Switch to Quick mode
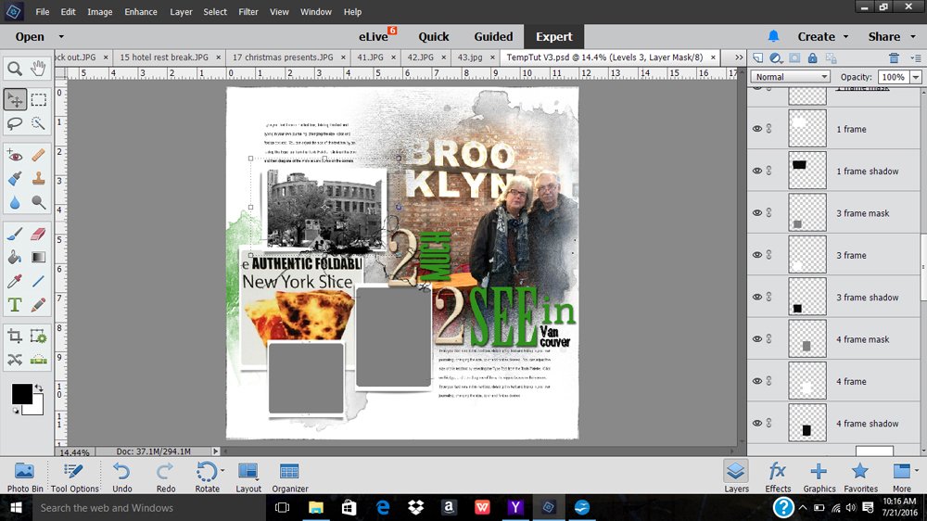Screen dimensions: 927x521 point(433,37)
